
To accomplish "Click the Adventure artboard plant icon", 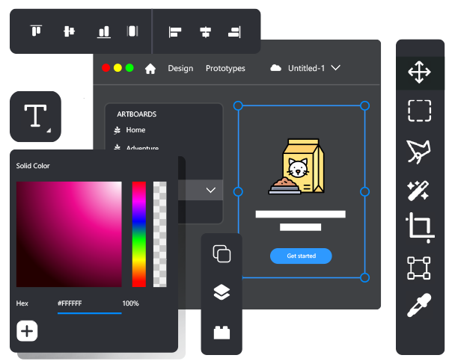I will click(117, 147).
